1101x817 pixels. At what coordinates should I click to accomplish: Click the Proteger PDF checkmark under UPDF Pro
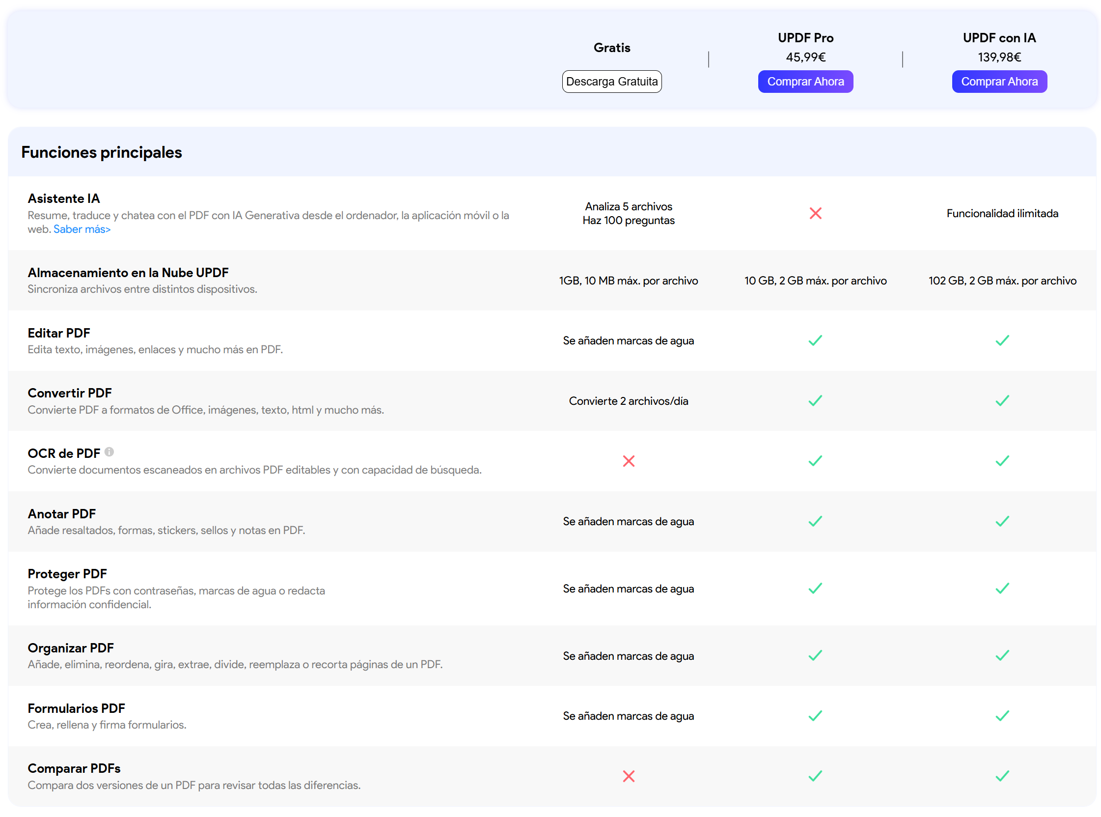(x=815, y=588)
